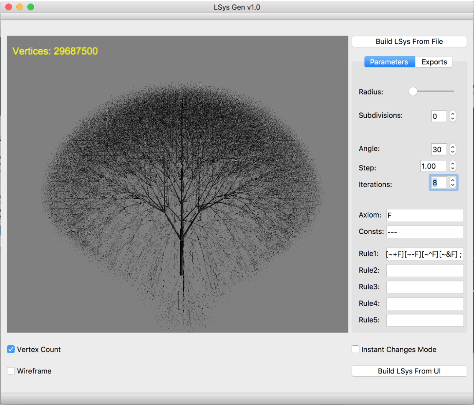Enable the Wireframe checkbox
Image resolution: width=474 pixels, height=405 pixels.
click(x=11, y=371)
